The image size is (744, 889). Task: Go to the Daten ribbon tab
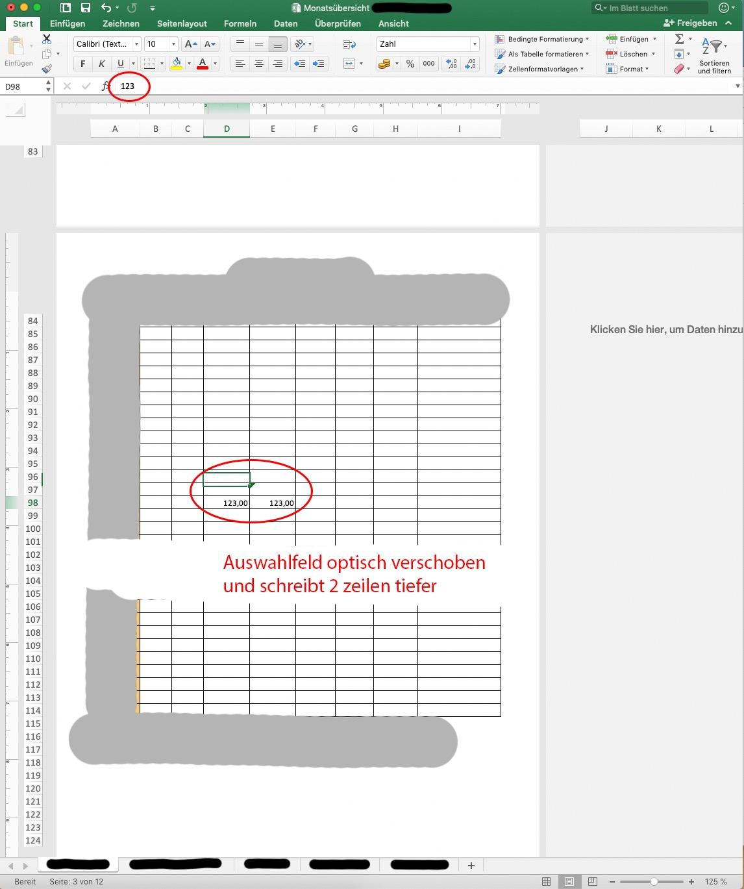click(x=286, y=23)
